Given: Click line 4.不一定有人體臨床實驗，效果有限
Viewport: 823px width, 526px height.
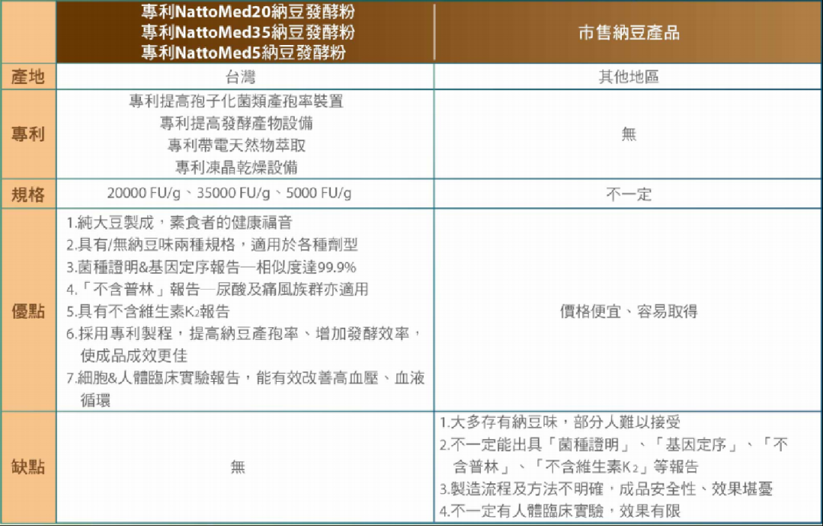Looking at the screenshot, I should tap(560, 510).
